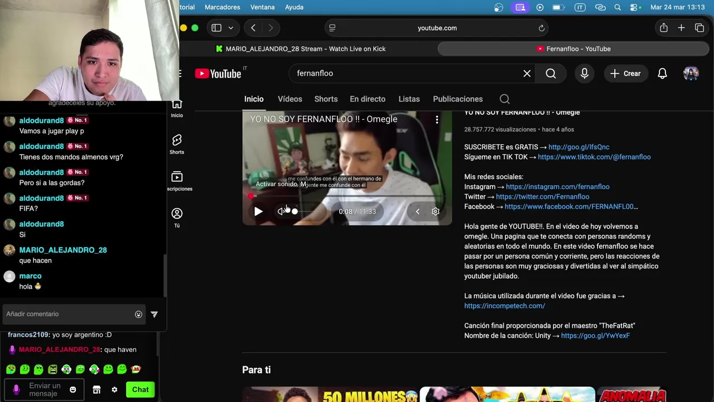Open emoji picker in Añadir comentario
The height and width of the screenshot is (402, 714).
click(138, 314)
